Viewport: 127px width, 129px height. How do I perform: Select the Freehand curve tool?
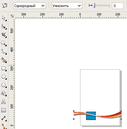pyautogui.click(x=4, y=52)
